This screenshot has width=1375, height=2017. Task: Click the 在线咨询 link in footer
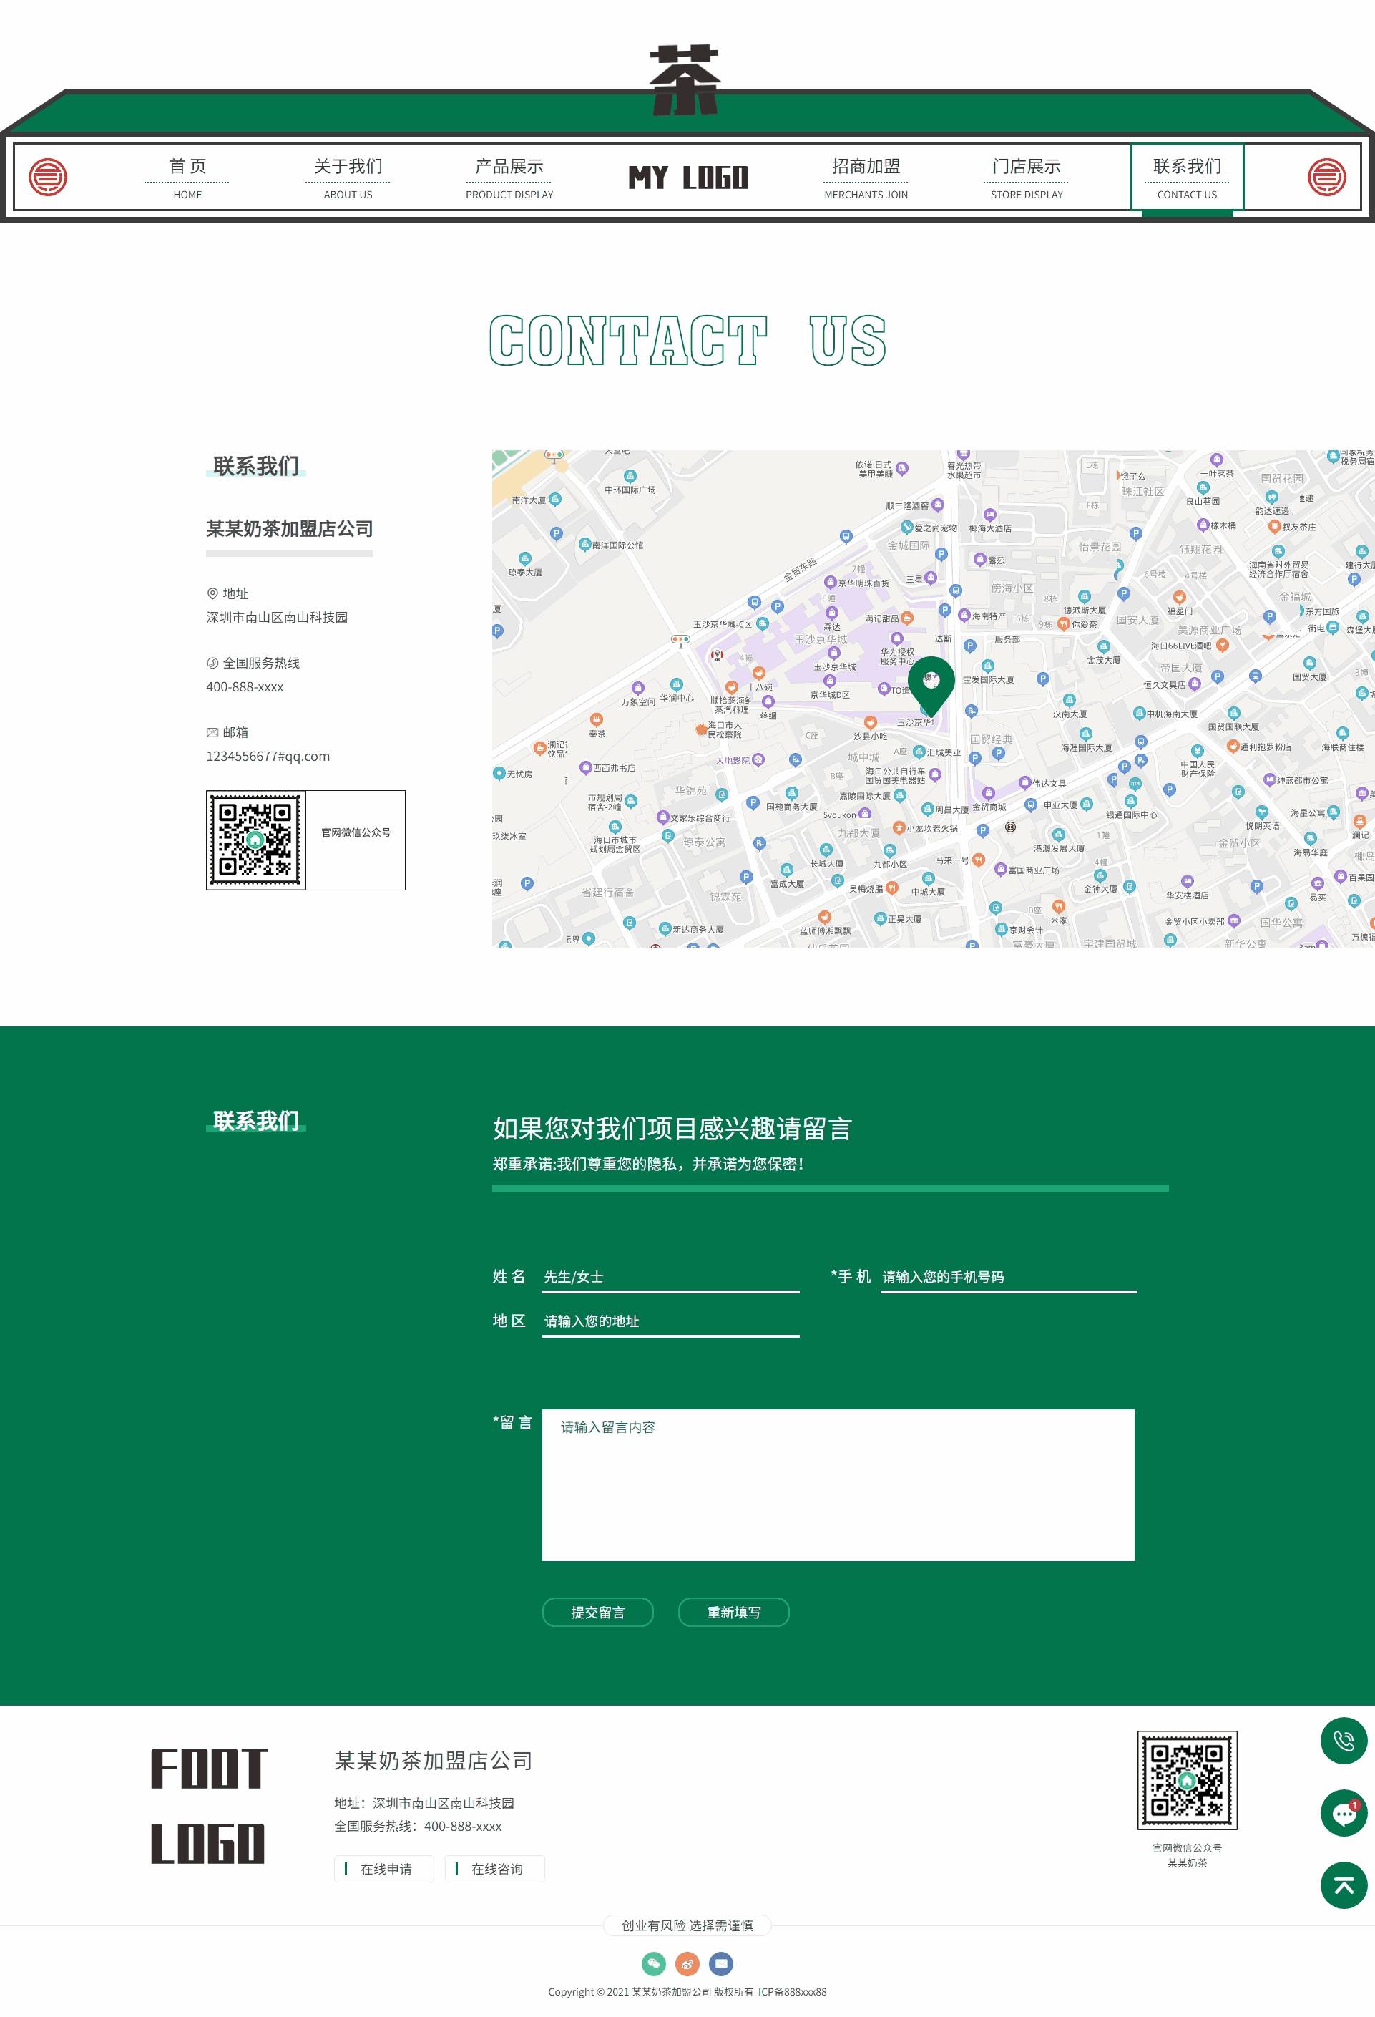click(494, 1869)
